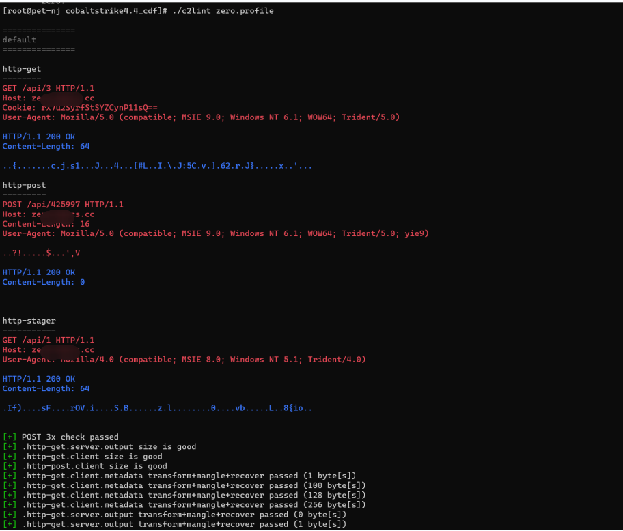Click the 'POST /api/425997 HTTP/1.1' line
Screen dimensions: 623x531
tap(63, 204)
